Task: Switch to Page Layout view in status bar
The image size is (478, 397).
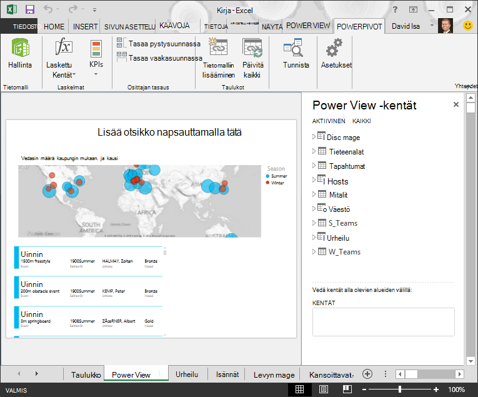Action: click(324, 389)
